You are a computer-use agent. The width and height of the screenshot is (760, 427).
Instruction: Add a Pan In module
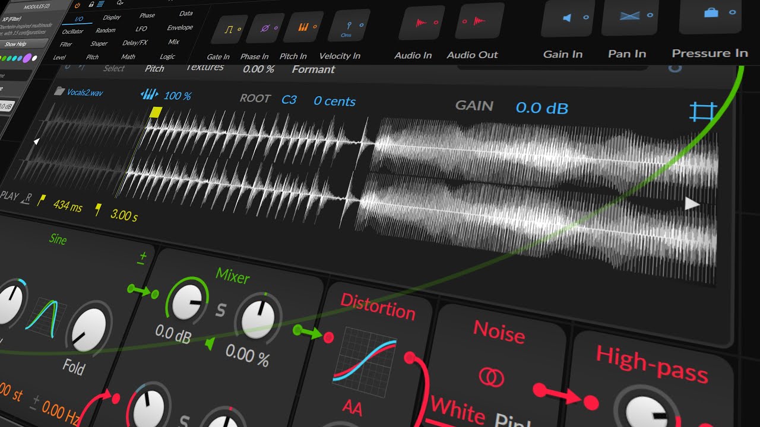[x=630, y=16]
